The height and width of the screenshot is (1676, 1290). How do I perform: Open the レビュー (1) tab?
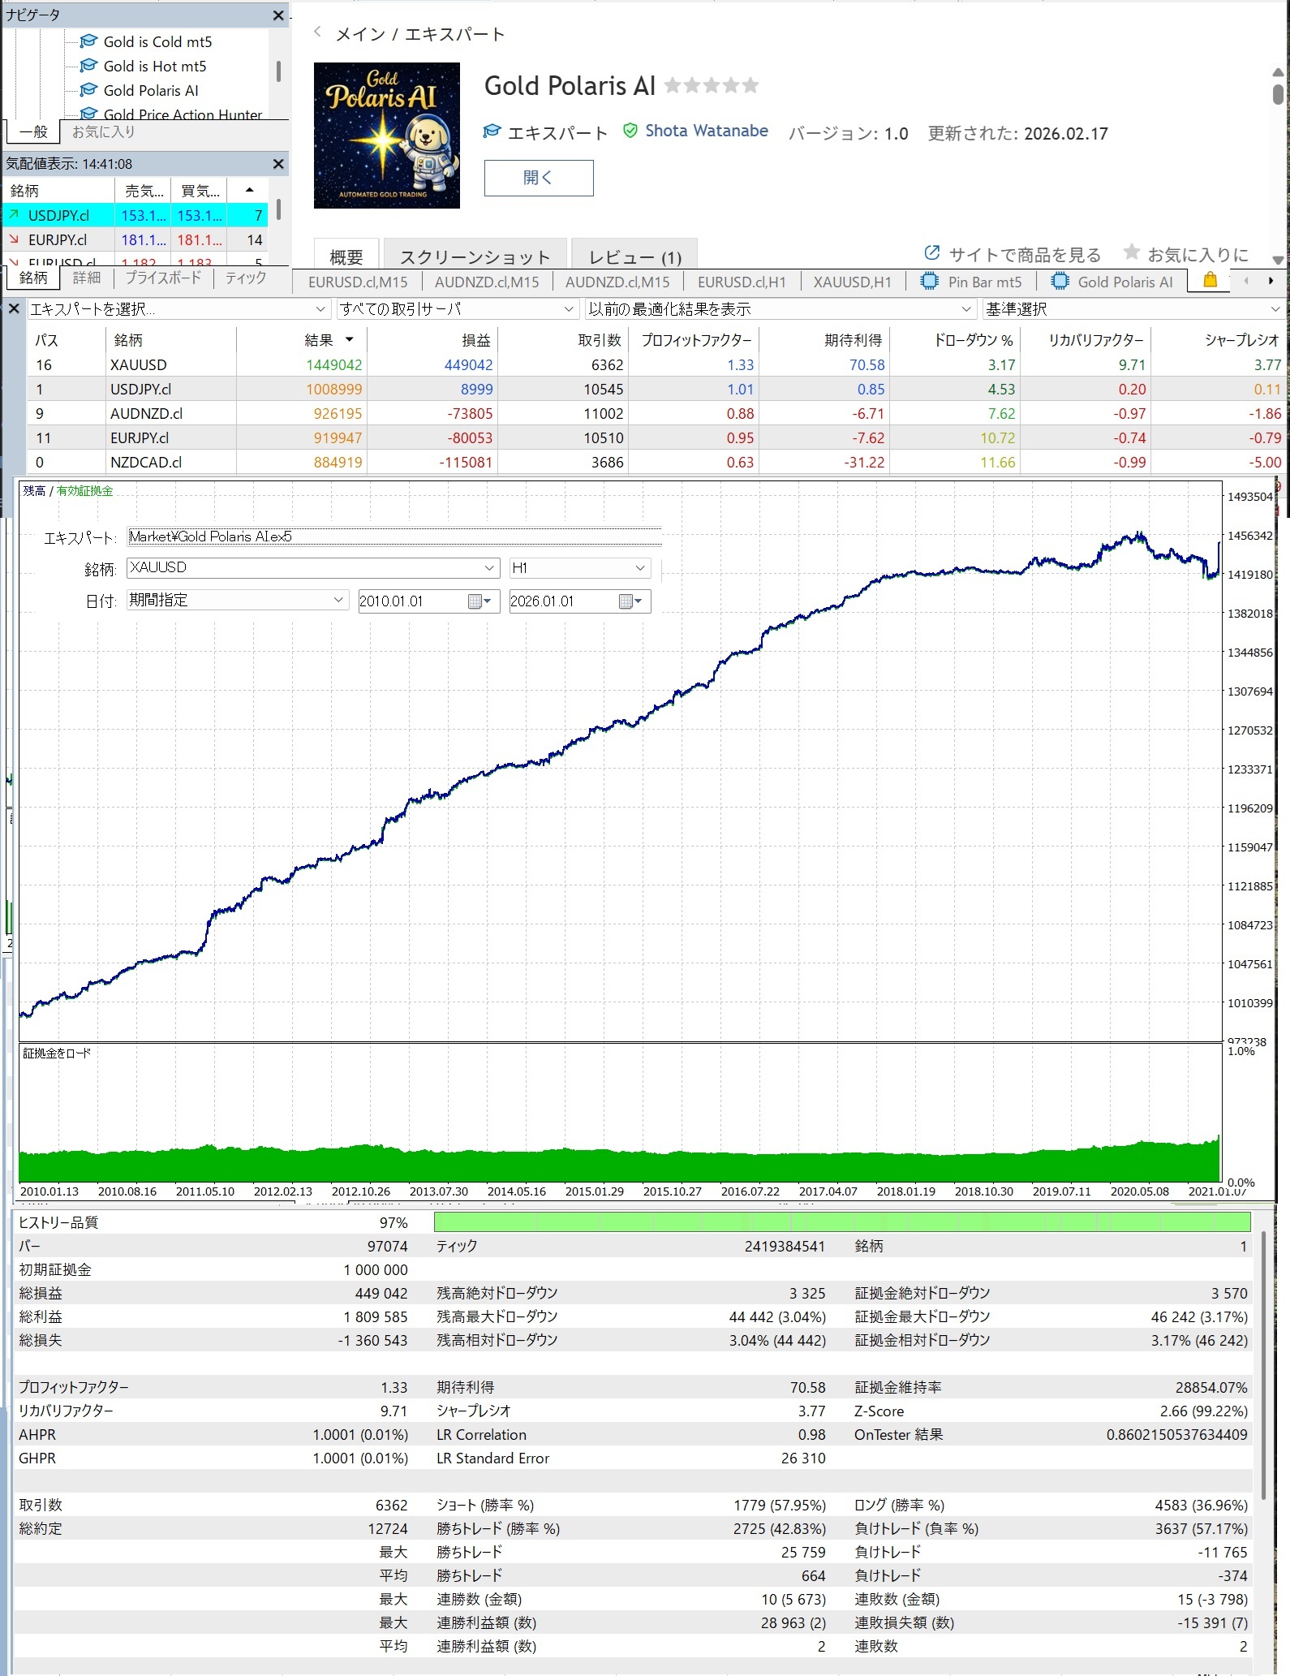coord(634,256)
